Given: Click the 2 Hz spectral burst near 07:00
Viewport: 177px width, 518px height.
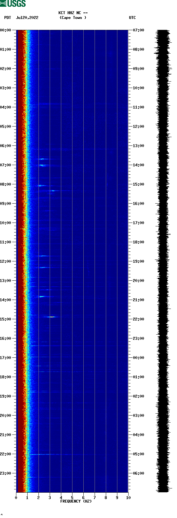Looking at the screenshot, I should pyautogui.click(x=42, y=165).
